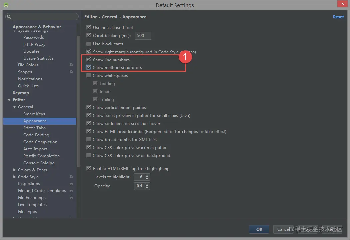350x240 pixels.
Task: Click project-level icon beside Scopes
Action: (71, 72)
